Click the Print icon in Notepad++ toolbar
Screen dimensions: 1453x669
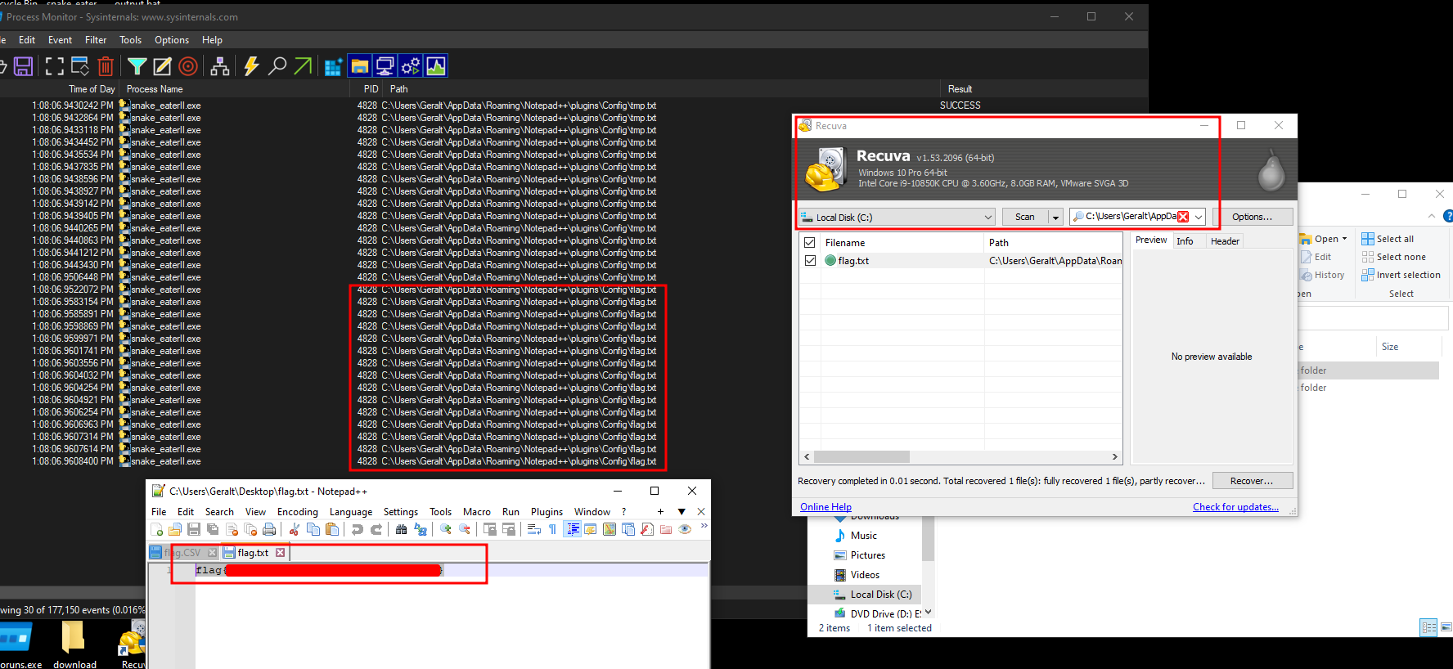(269, 529)
